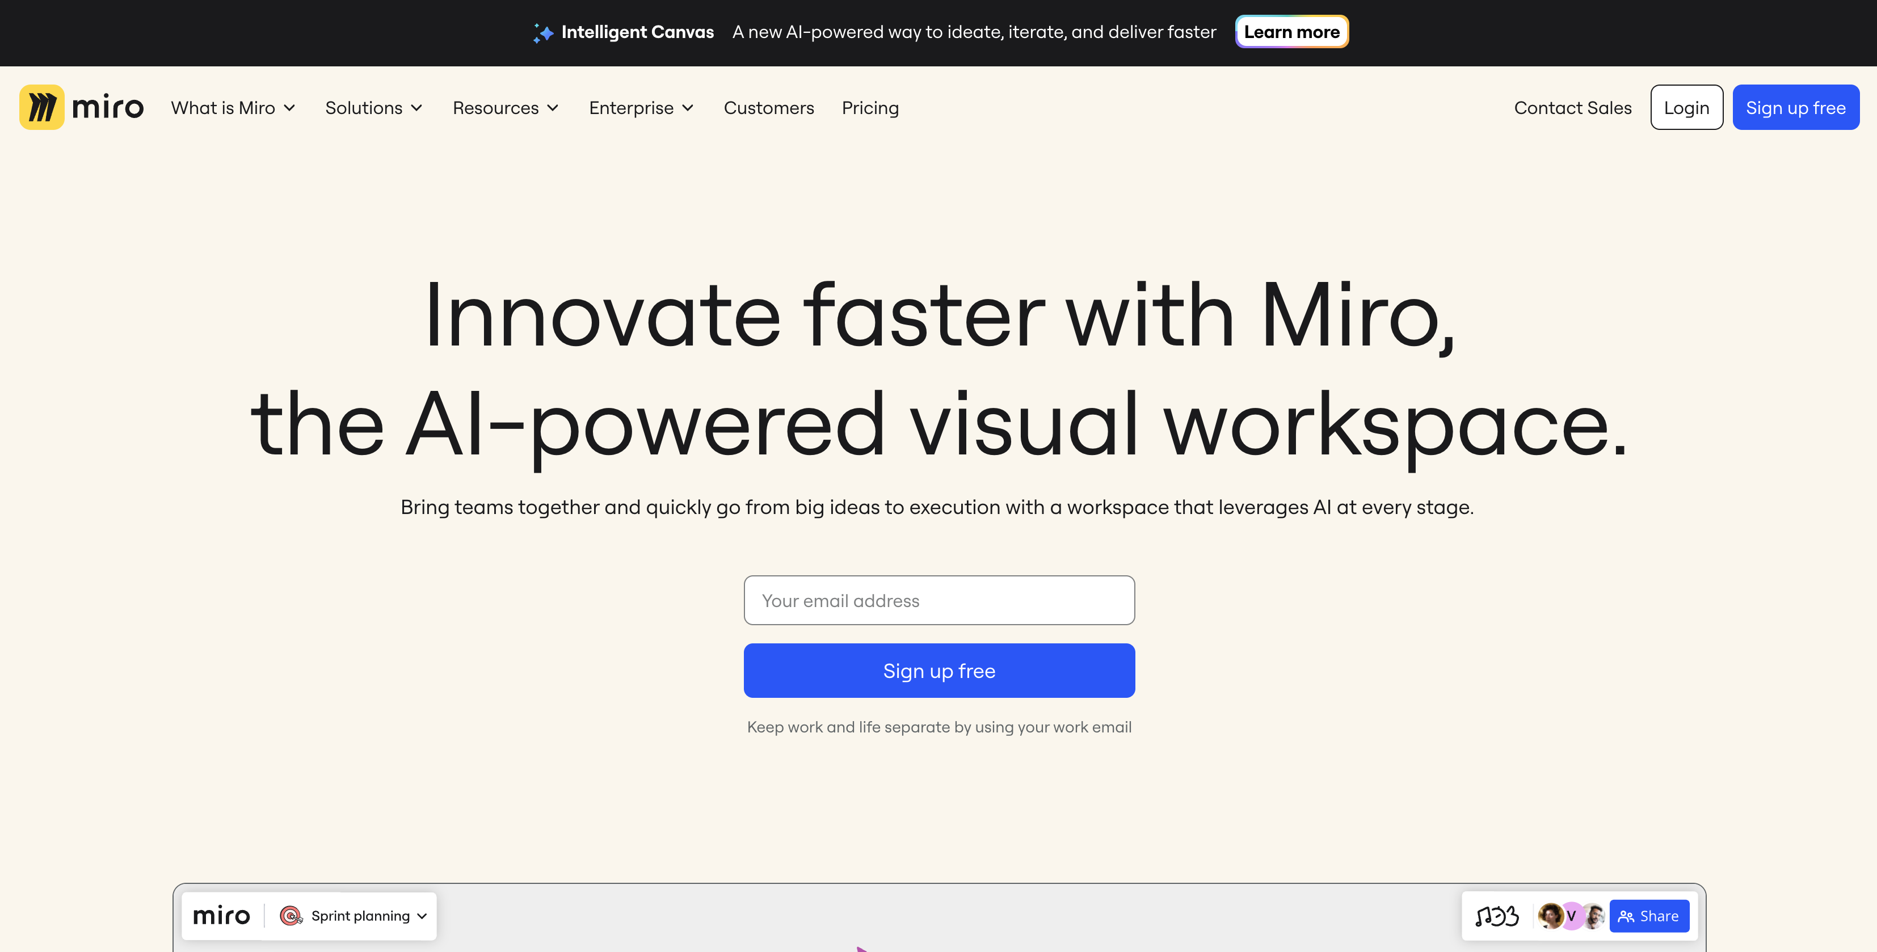The height and width of the screenshot is (952, 1877).
Task: Click 'A new AI-powered way to ideate' text
Action: coord(974,32)
